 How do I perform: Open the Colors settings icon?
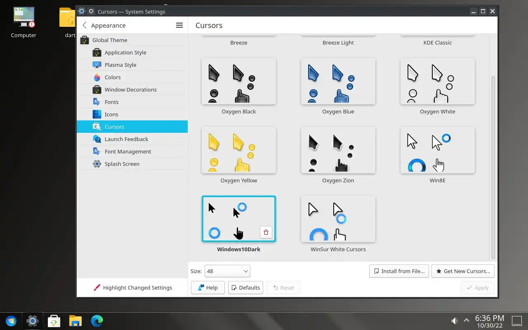click(x=97, y=77)
